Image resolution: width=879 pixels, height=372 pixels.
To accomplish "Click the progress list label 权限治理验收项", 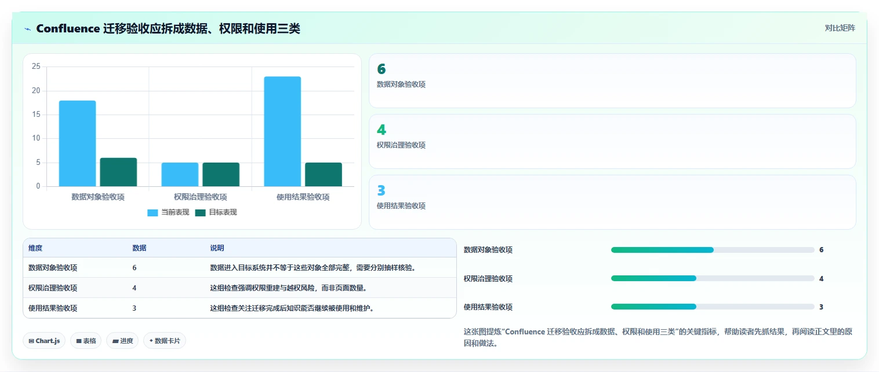I will [488, 278].
